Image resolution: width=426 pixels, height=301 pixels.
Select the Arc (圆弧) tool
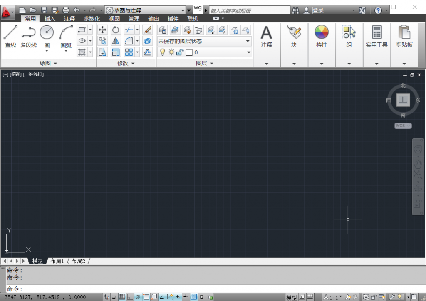(x=66, y=37)
